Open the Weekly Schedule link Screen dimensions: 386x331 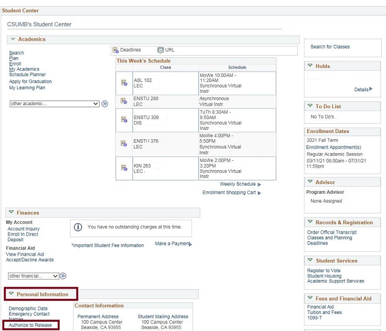pos(237,184)
